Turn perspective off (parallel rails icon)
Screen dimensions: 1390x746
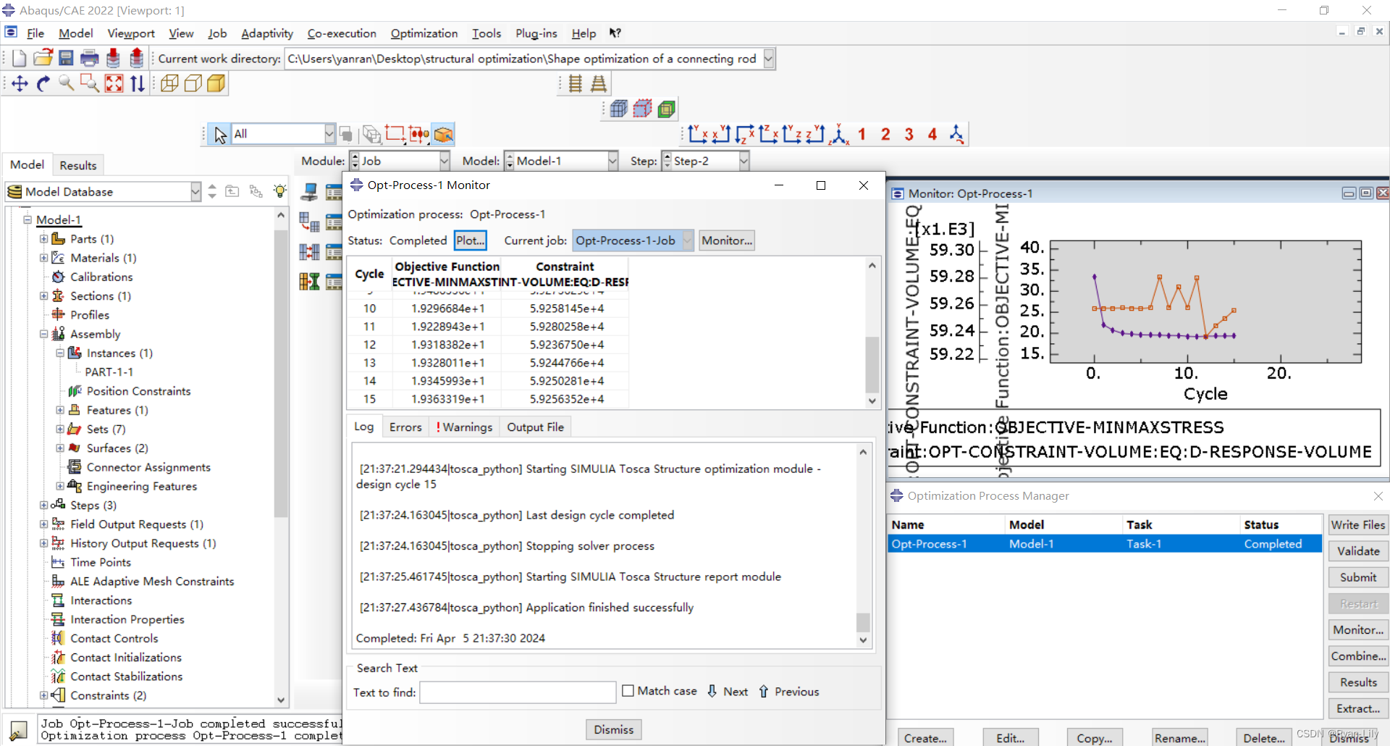[x=576, y=84]
